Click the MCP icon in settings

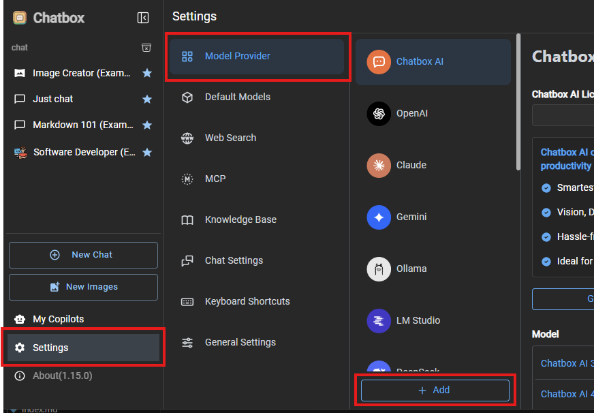coord(187,179)
